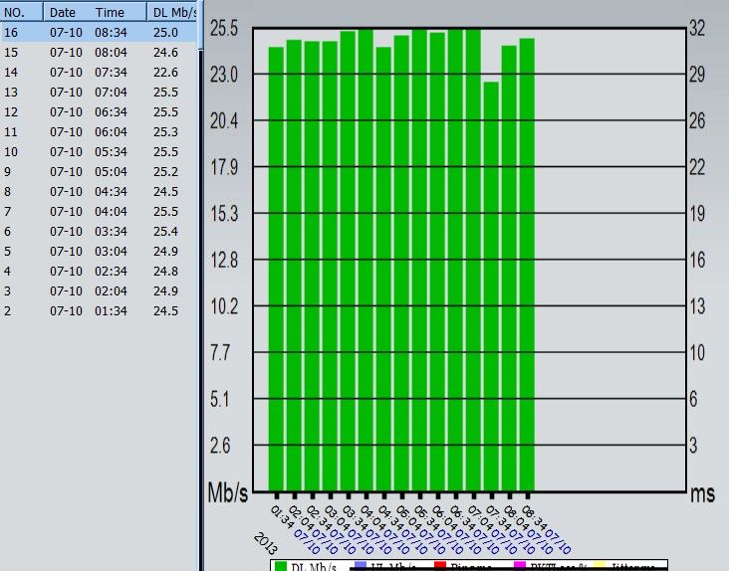729x571 pixels.
Task: Click the yellow Jitter legend swatch
Action: (600, 566)
